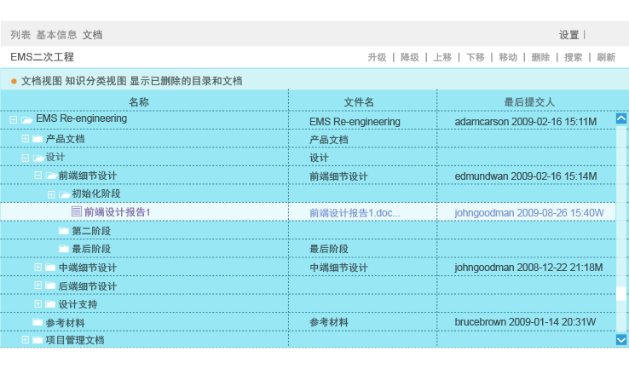The image size is (629, 369).
Task: Toggle 显示已删除的目录和文档
Action: [186, 81]
